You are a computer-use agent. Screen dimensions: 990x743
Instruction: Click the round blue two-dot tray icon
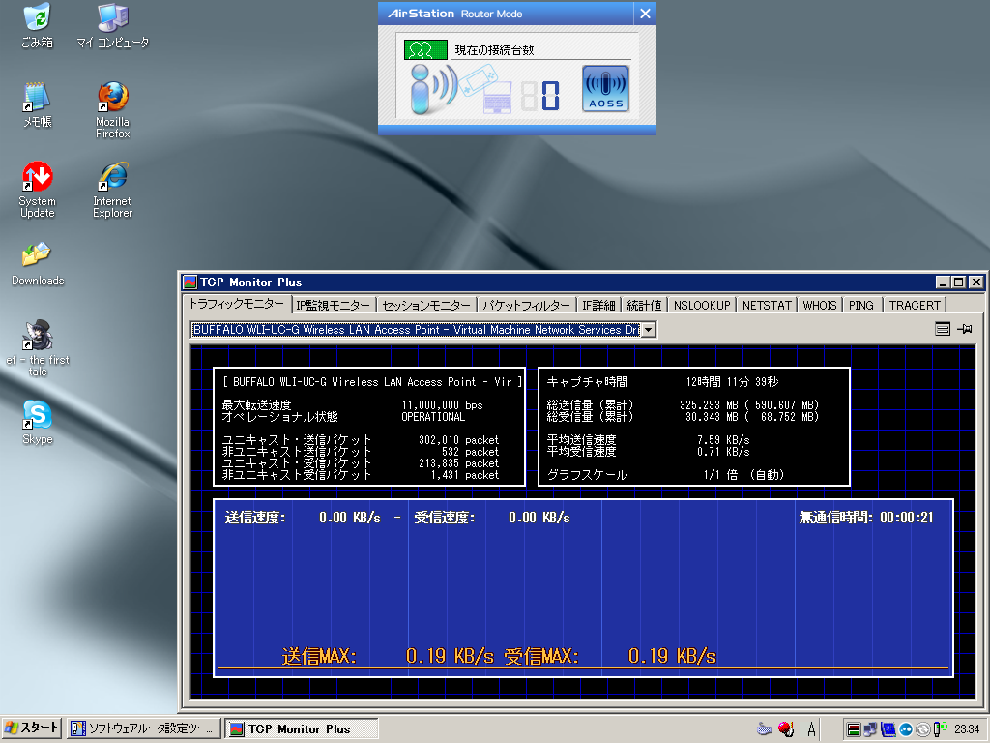coord(906,729)
